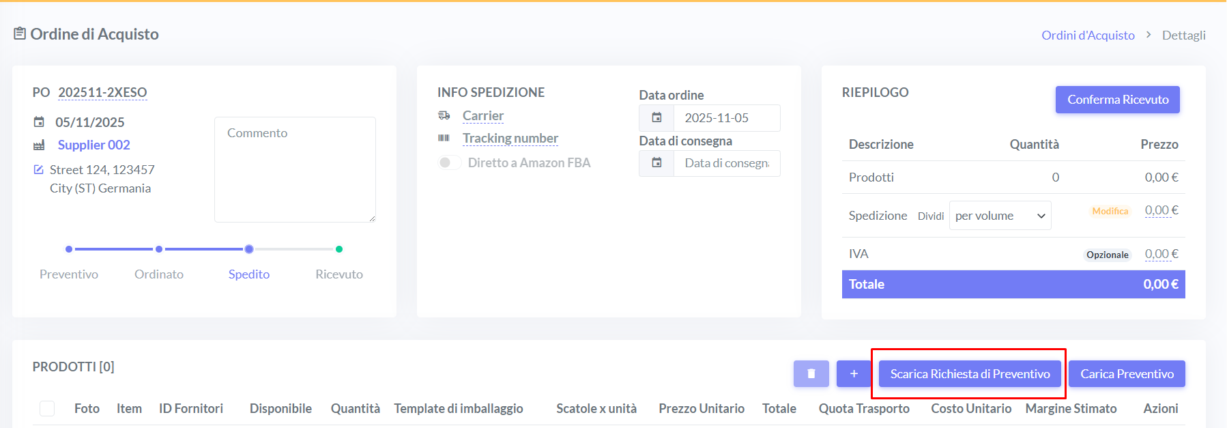Click the calendar icon beside Data di consegna
Image resolution: width=1227 pixels, height=428 pixels.
tap(656, 163)
